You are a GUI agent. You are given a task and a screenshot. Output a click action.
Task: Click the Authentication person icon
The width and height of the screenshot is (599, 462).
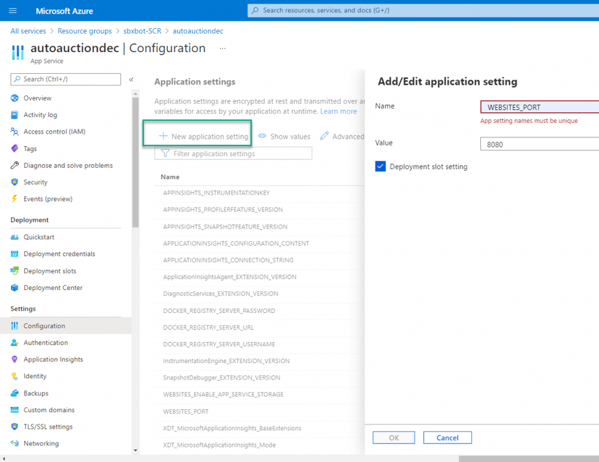(14, 343)
